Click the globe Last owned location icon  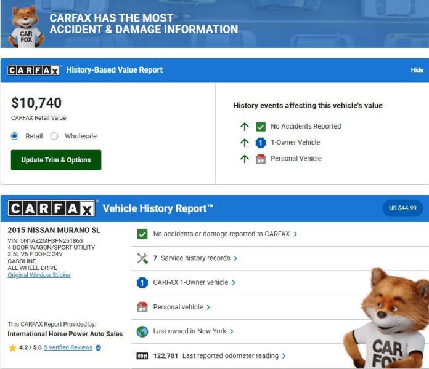point(142,331)
